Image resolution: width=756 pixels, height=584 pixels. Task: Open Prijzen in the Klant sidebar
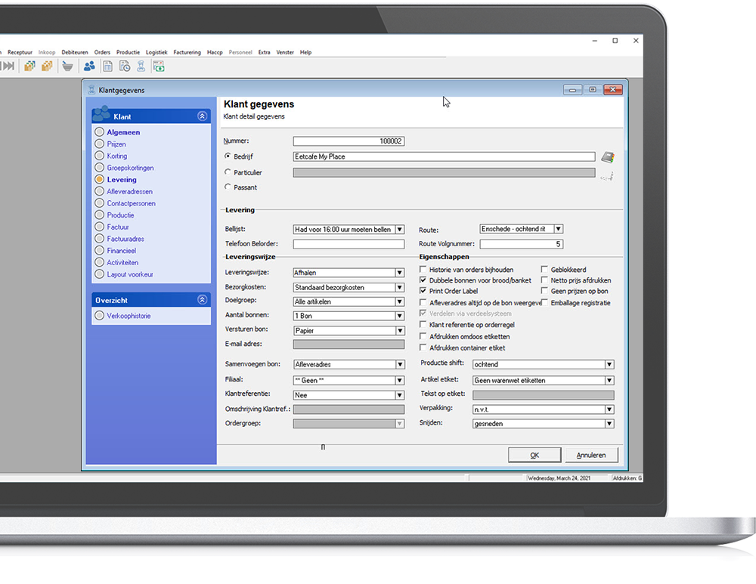coord(116,144)
